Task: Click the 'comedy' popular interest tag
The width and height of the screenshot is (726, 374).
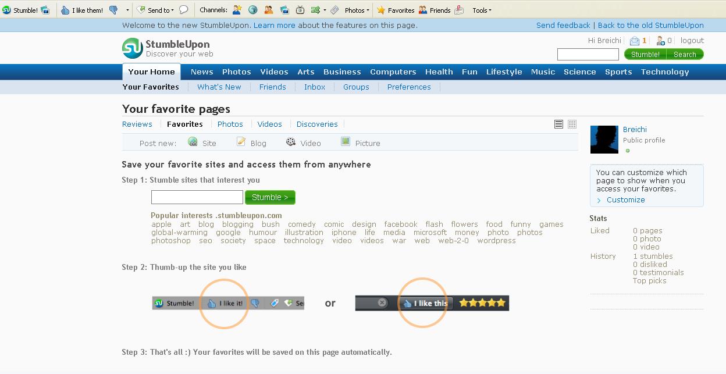Action: coord(302,225)
